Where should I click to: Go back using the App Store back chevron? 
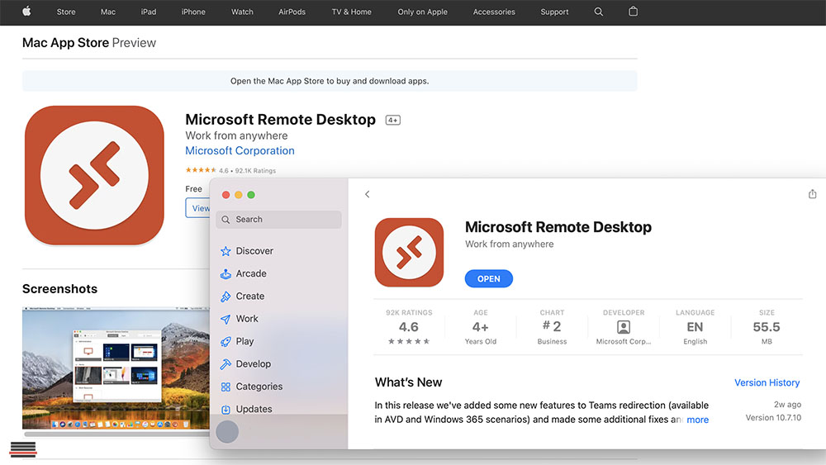coord(368,194)
